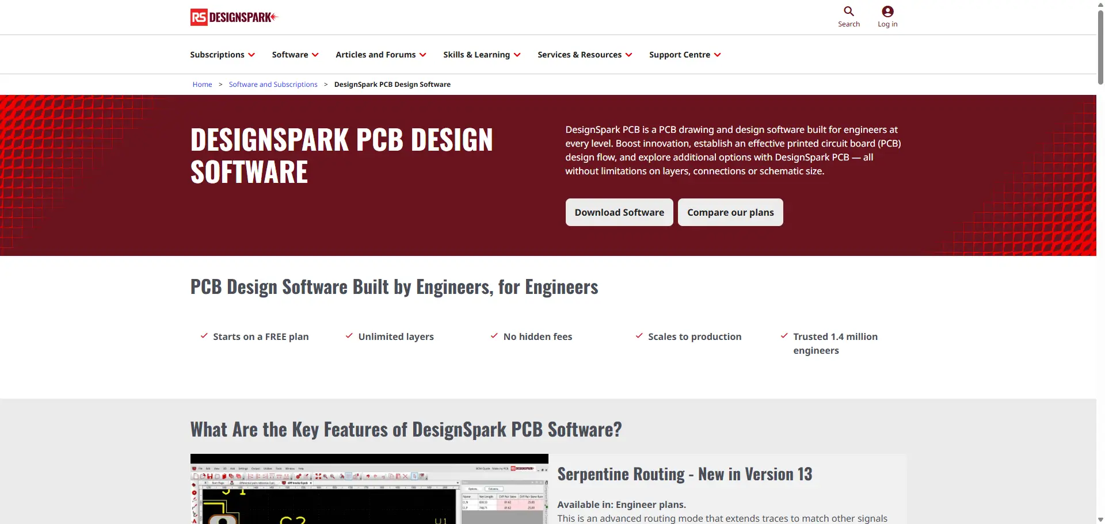Viewport: 1105px width, 524px height.
Task: Open the Articles and Forums dropdown
Action: 381,55
